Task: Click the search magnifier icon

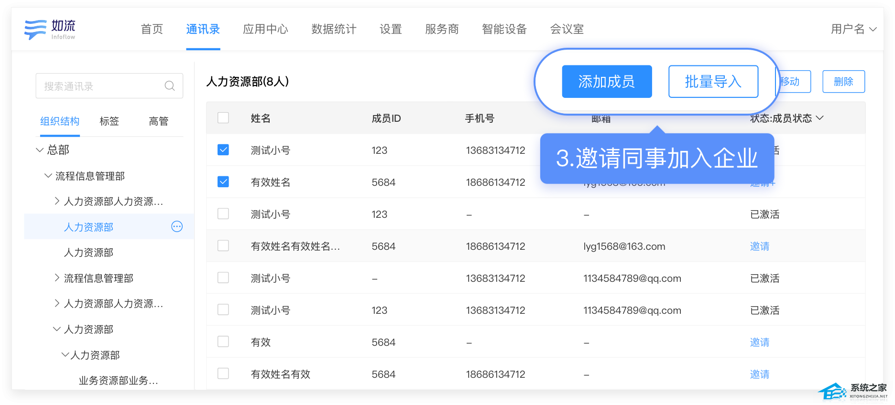Action: [x=170, y=86]
